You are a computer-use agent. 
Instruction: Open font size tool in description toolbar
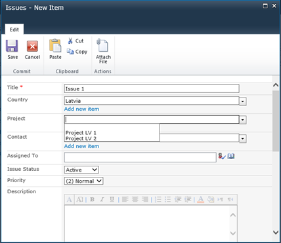79,199
